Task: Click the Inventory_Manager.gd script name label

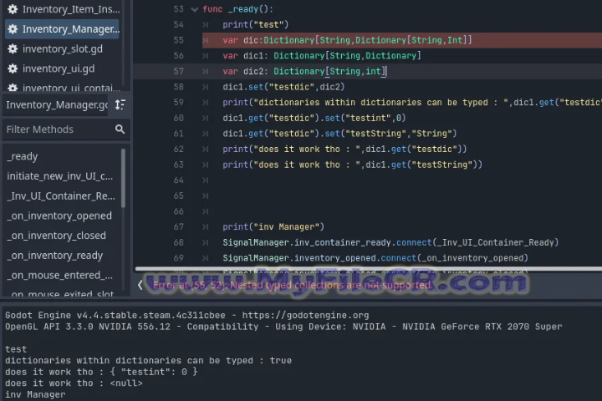Action: [x=57, y=104]
